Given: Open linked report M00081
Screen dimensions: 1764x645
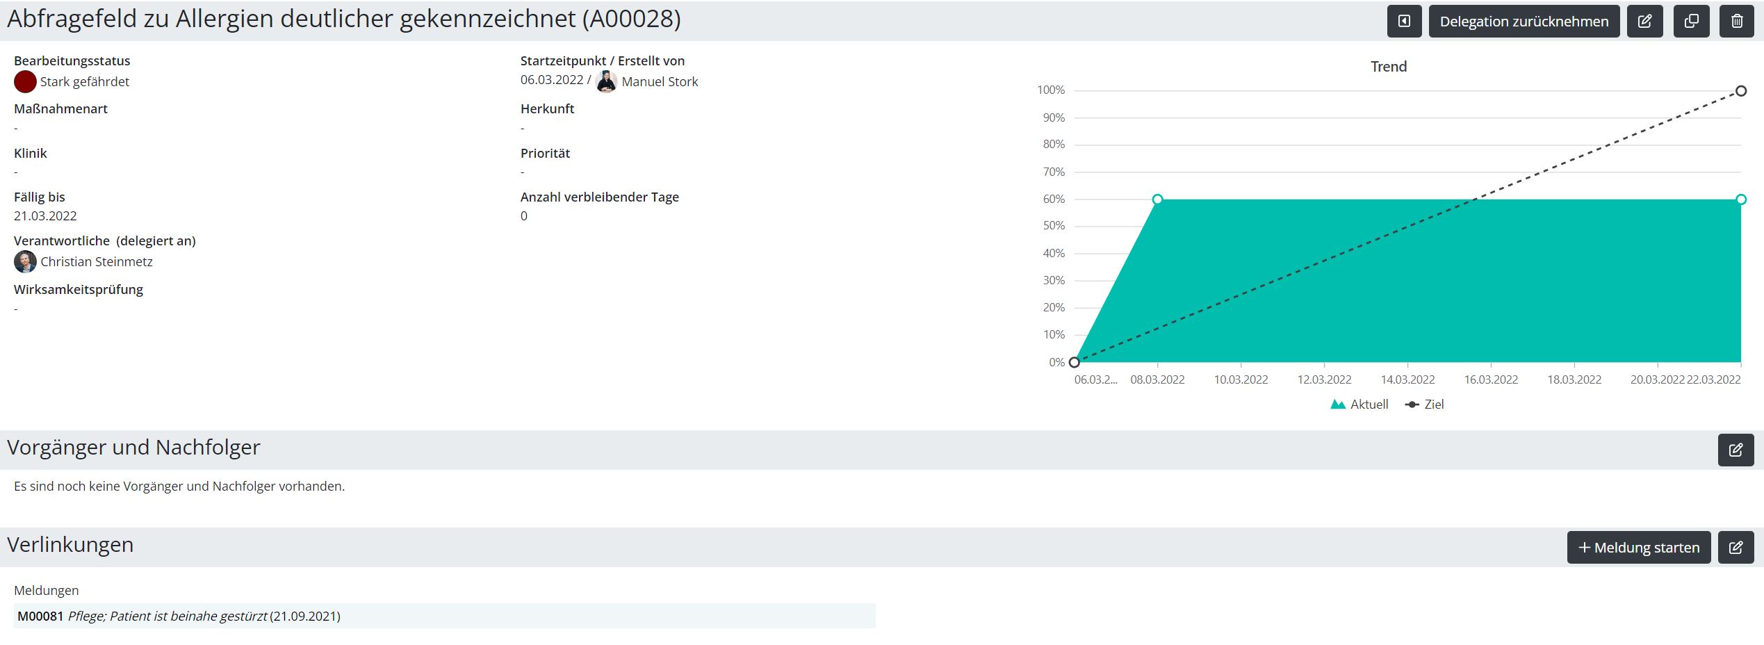Looking at the screenshot, I should (x=444, y=616).
